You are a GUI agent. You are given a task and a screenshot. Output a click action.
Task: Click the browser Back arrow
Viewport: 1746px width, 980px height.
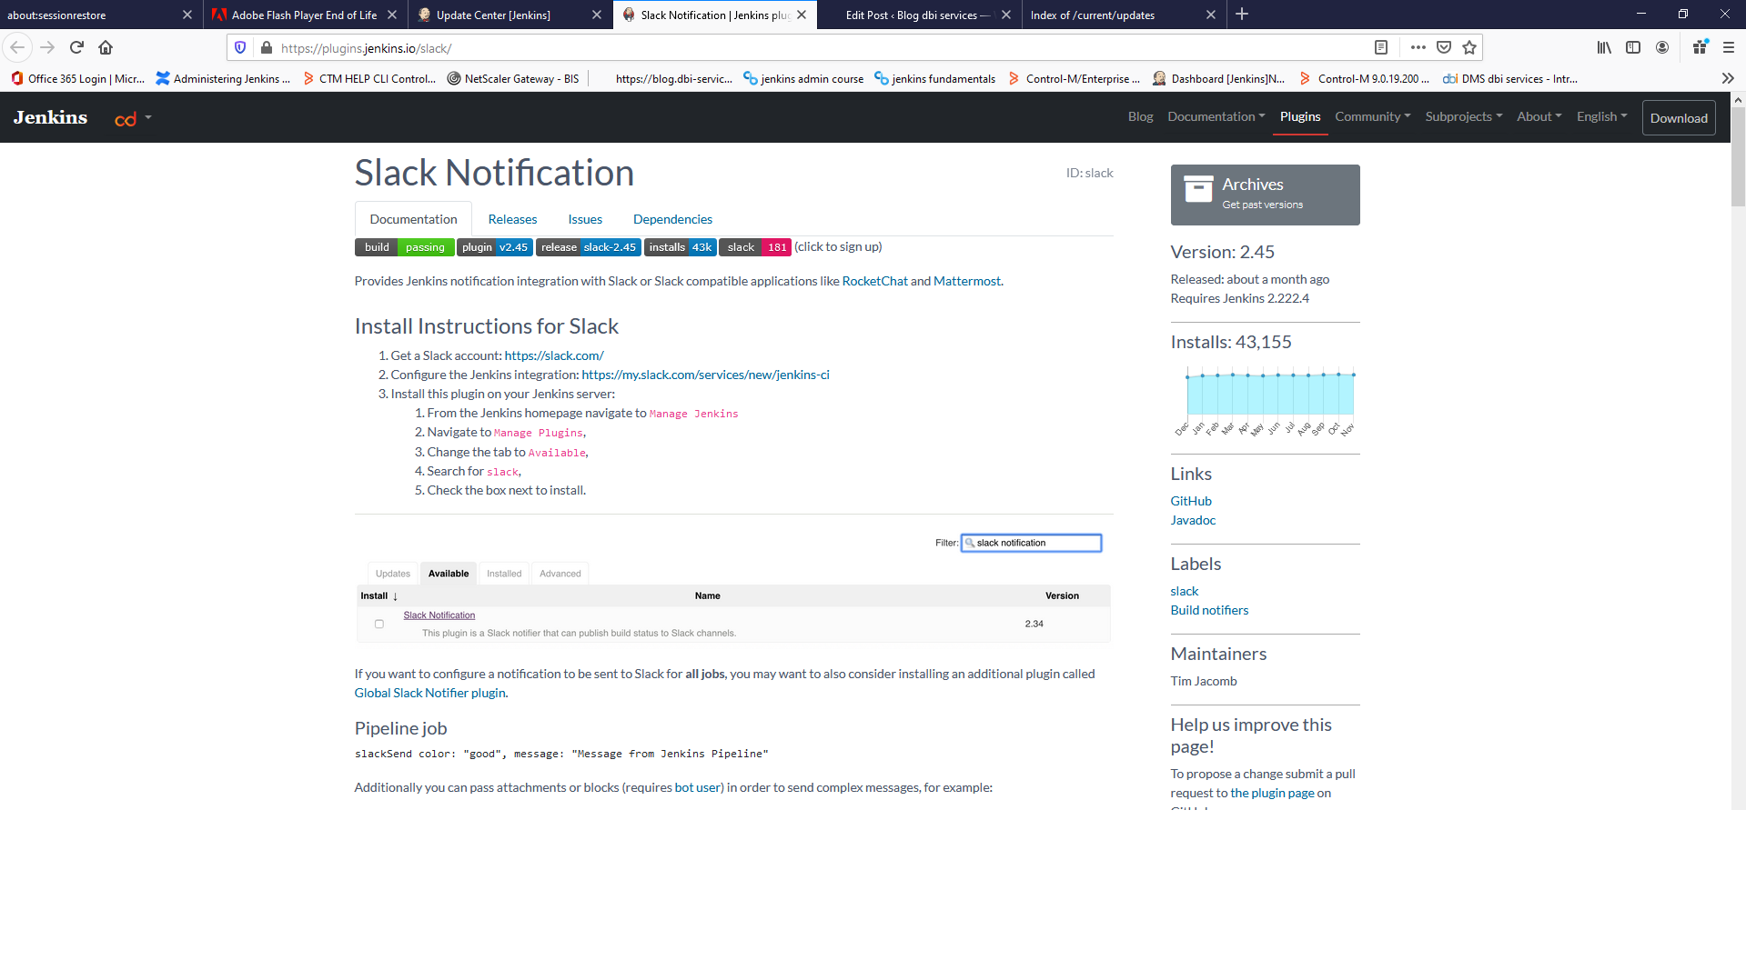[17, 47]
